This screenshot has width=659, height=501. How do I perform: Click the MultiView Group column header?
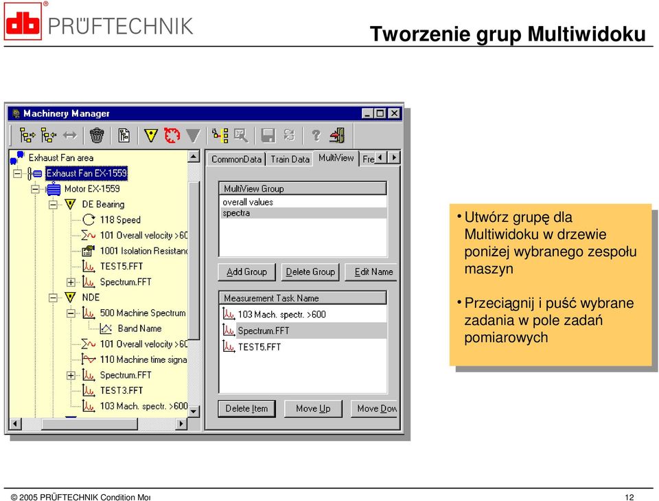coord(303,188)
